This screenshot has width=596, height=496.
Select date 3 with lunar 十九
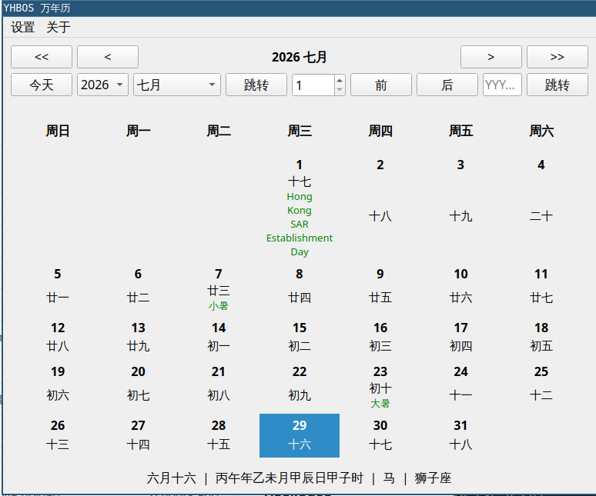click(x=460, y=208)
